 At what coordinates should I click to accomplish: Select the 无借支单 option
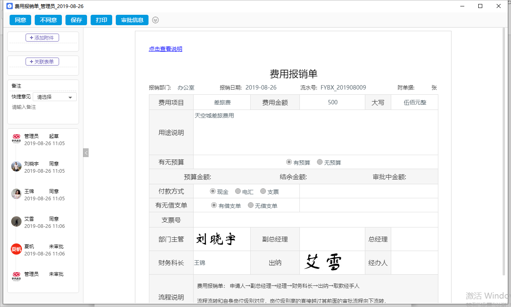[251, 205]
